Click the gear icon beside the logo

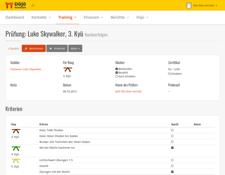pyautogui.click(x=33, y=6)
